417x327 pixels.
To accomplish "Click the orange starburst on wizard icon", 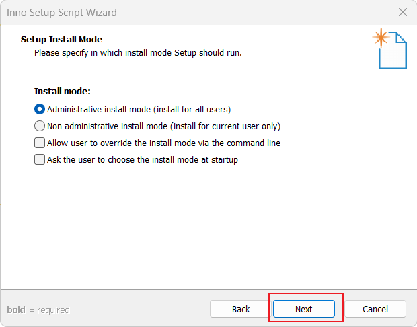I will pos(381,38).
